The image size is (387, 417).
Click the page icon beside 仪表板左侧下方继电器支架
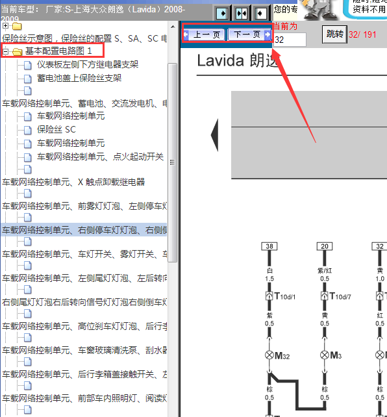[28, 65]
